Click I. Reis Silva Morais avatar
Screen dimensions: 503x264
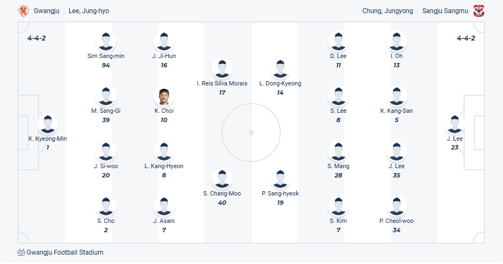pos(222,69)
